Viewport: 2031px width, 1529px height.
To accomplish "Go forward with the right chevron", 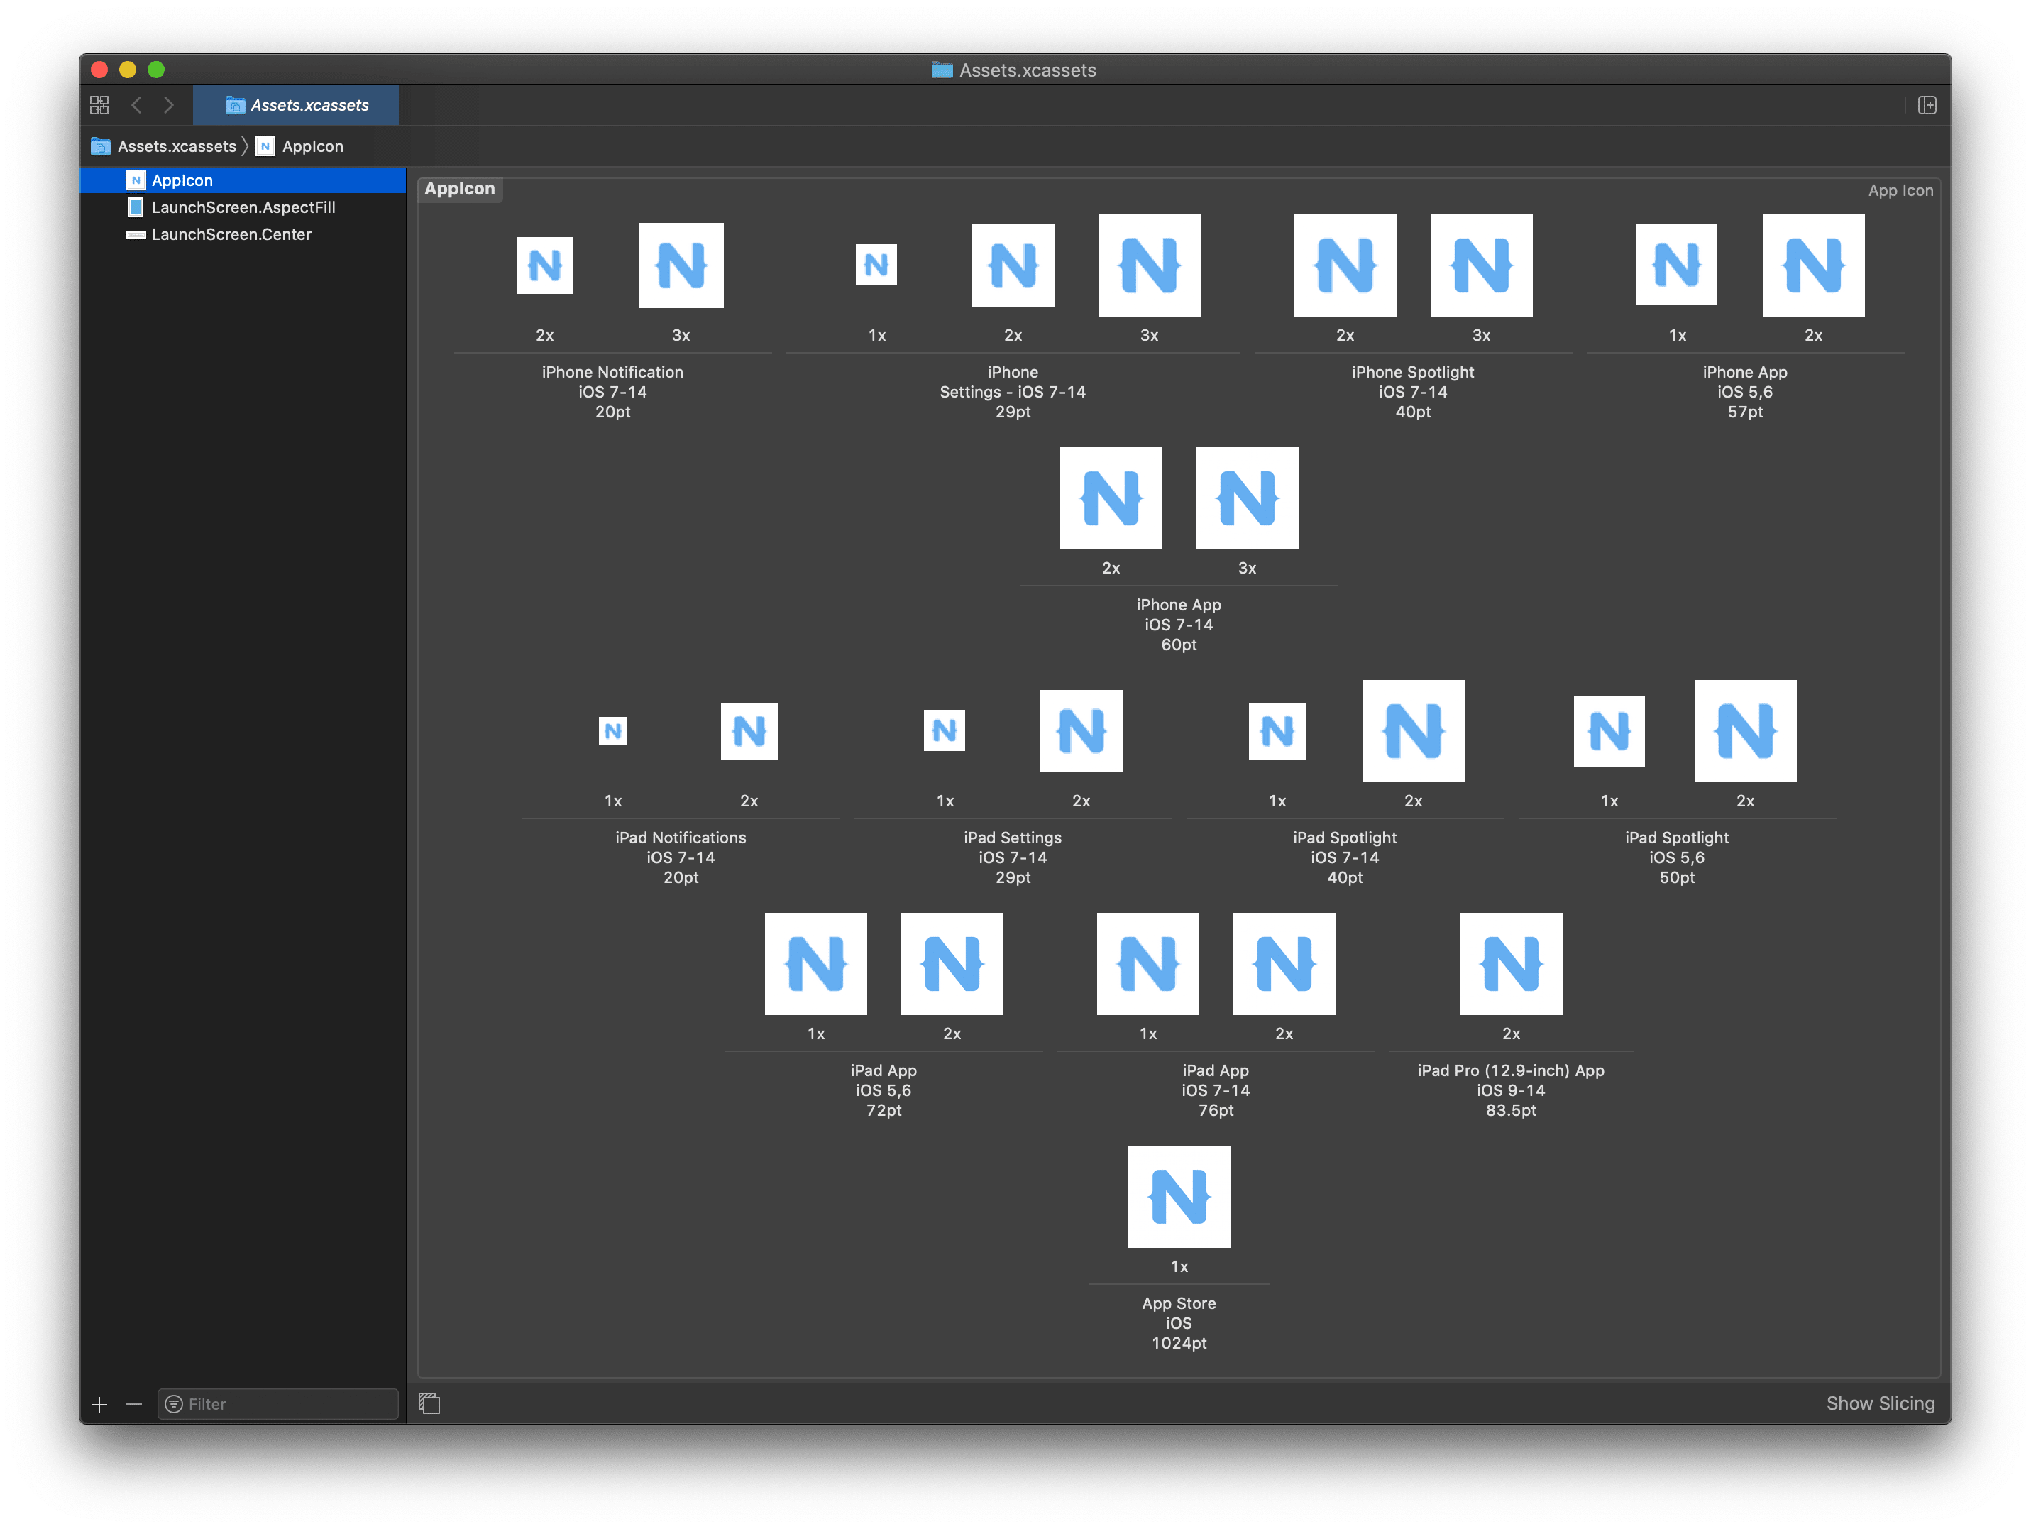I will click(169, 106).
